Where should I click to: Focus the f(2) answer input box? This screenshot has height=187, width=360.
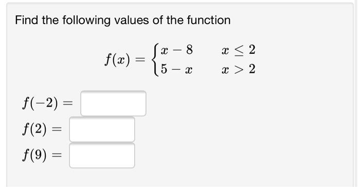(x=102, y=130)
